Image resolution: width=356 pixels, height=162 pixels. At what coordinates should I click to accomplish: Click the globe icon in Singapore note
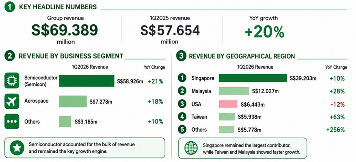pyautogui.click(x=191, y=148)
